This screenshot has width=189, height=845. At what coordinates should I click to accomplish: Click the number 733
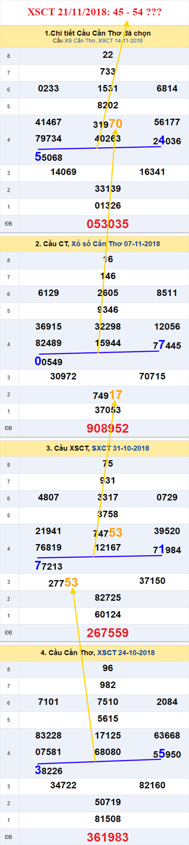coord(108,72)
